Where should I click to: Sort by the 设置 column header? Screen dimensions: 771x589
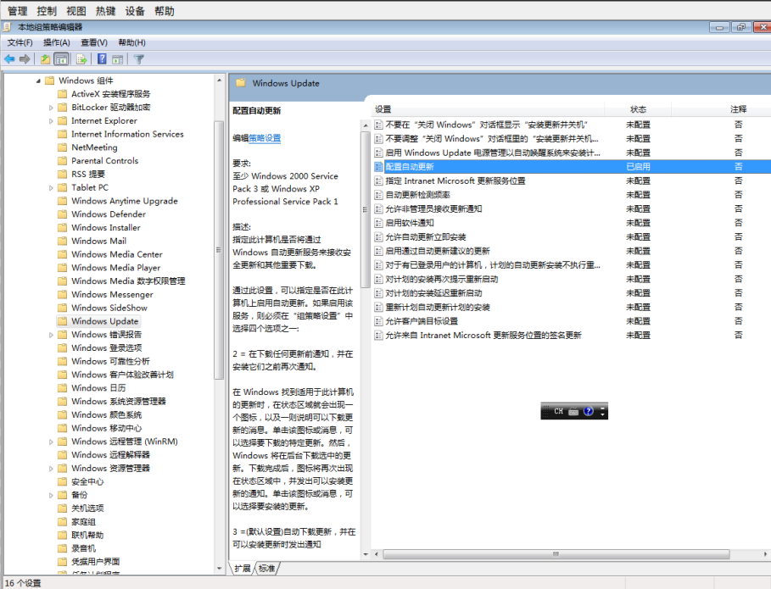point(489,109)
